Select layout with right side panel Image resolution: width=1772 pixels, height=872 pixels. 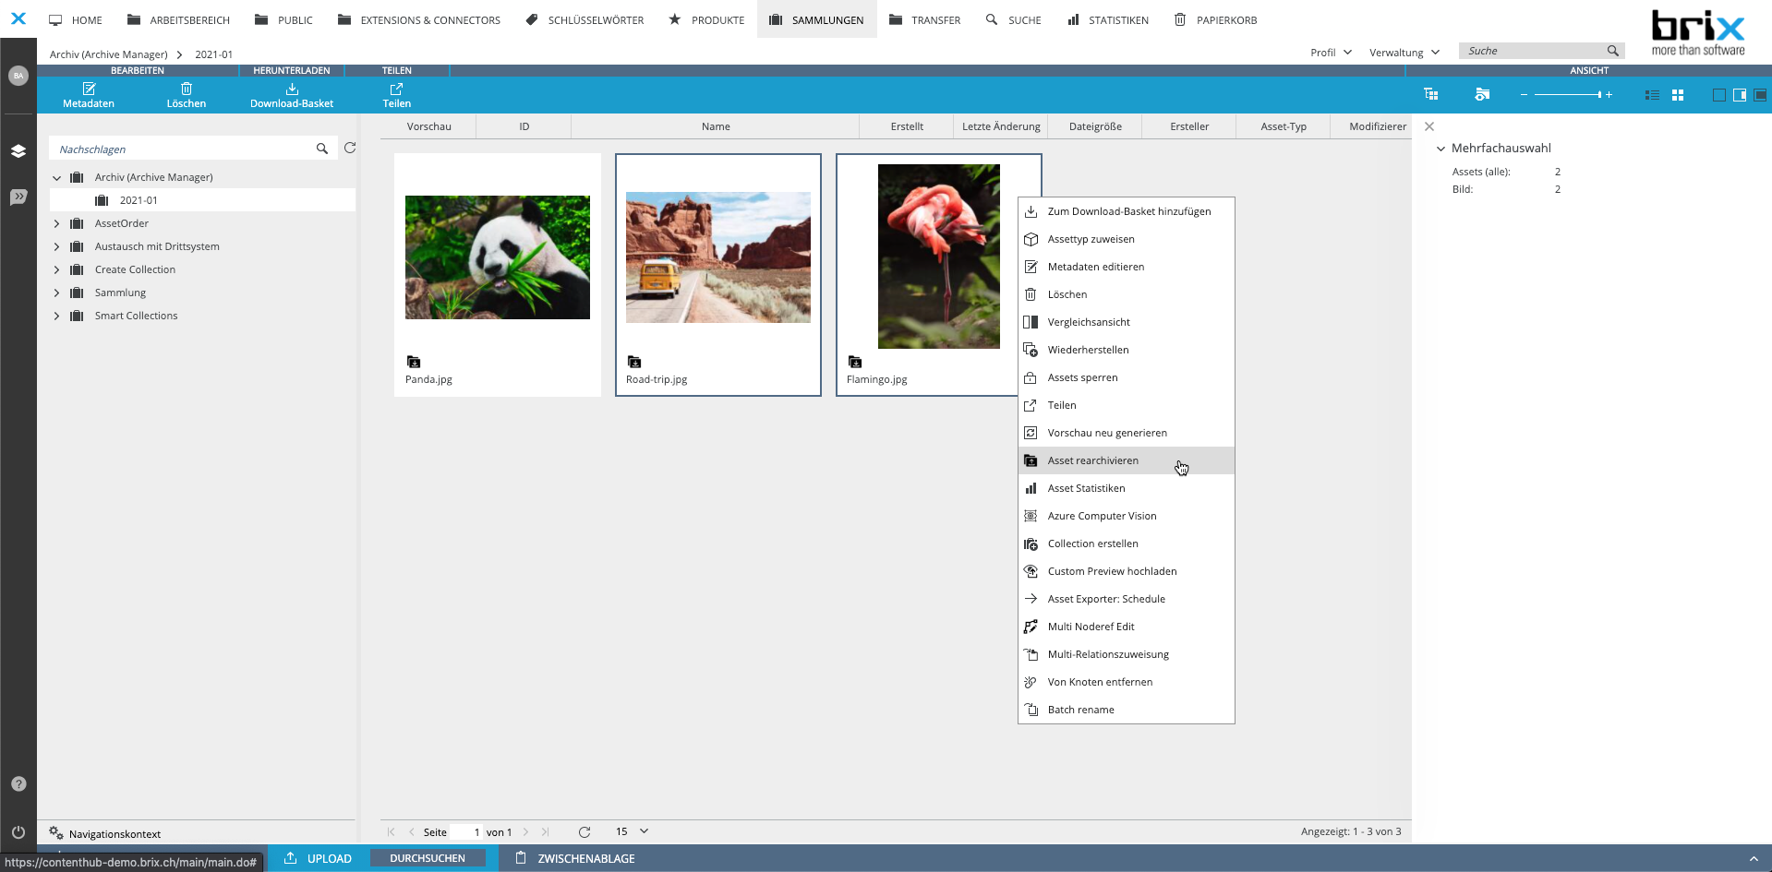click(x=1740, y=95)
